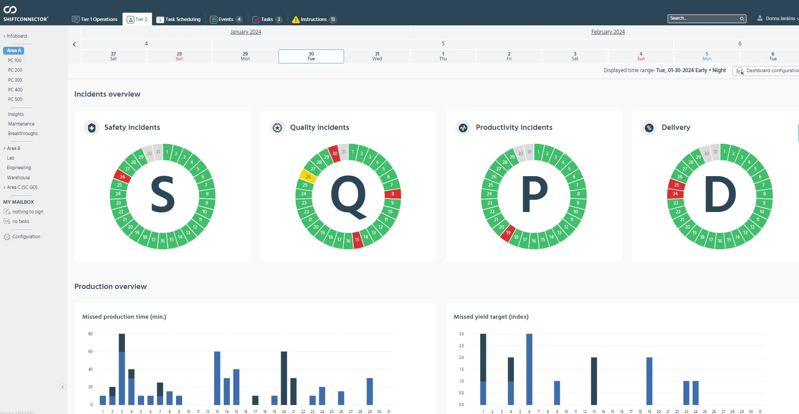Click yellow day 26 in Quality ring
Image resolution: width=799 pixels, height=414 pixels.
click(x=308, y=176)
